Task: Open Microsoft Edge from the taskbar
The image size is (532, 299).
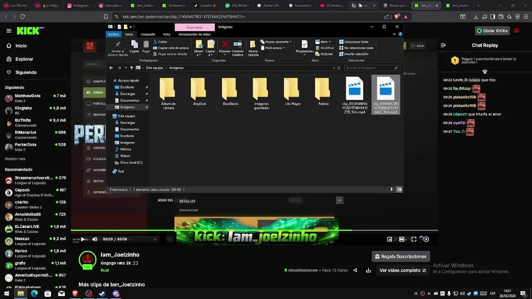Action: [34, 294]
